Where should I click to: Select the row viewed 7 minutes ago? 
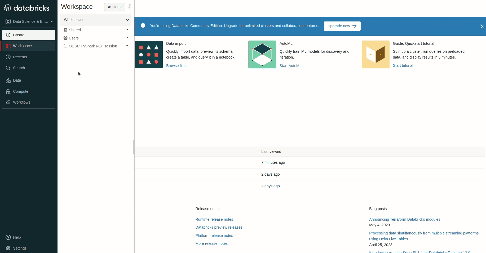tap(310, 162)
